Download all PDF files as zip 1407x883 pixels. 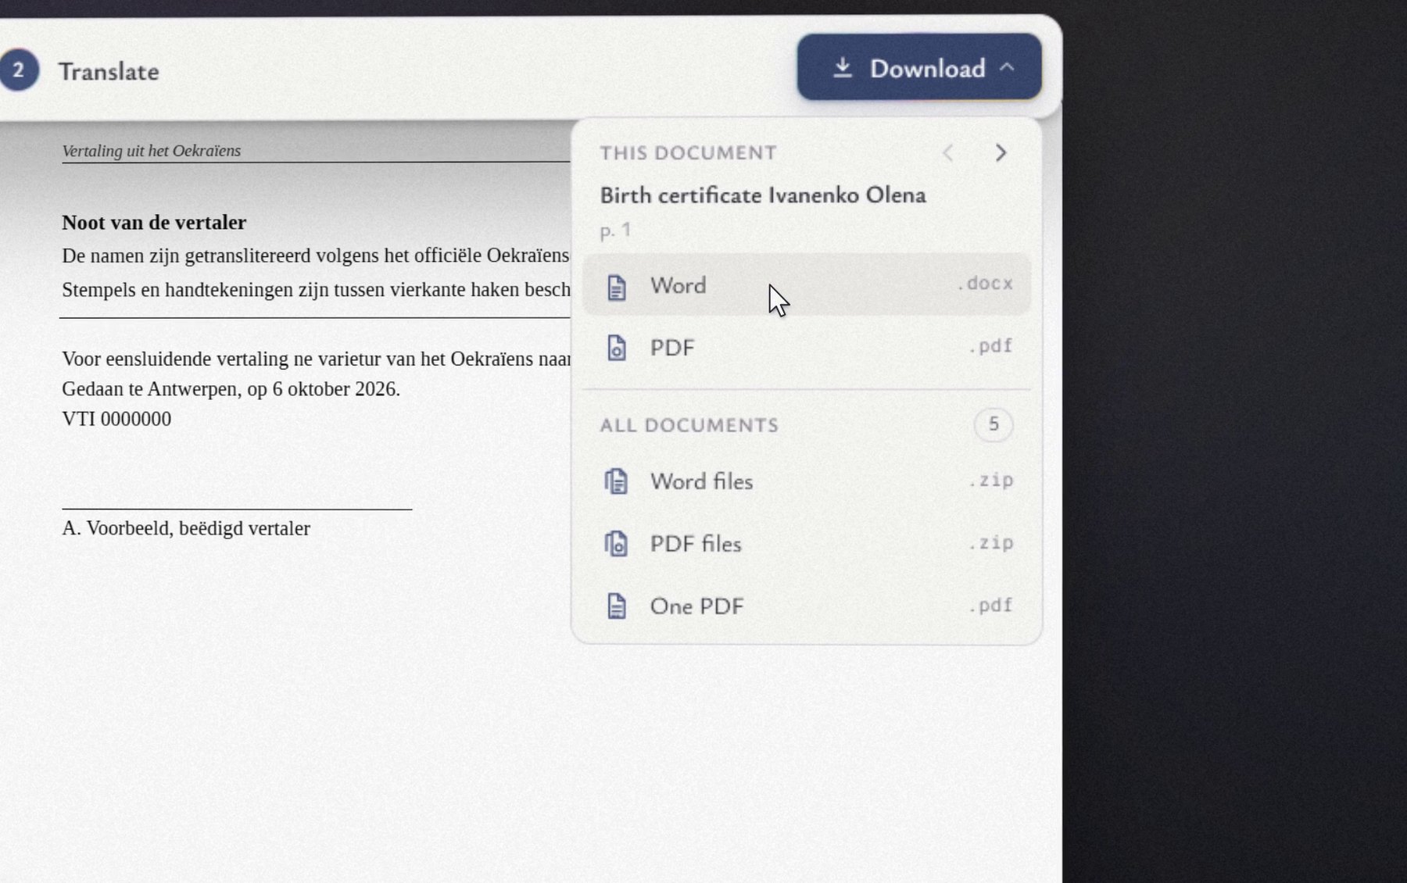pyautogui.click(x=807, y=543)
